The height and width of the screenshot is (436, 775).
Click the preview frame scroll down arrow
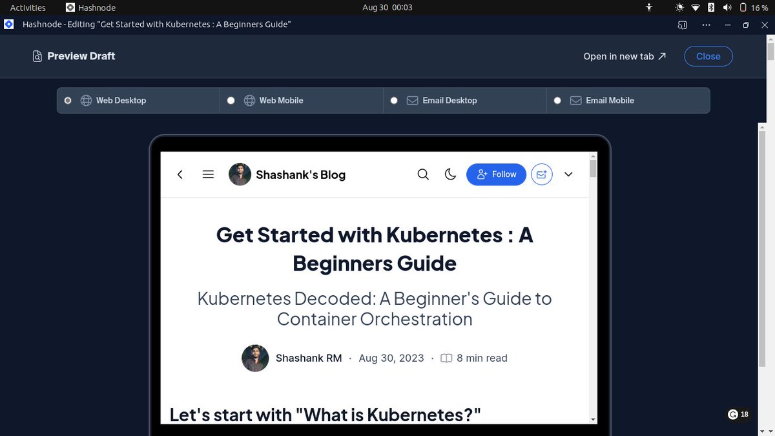coord(593,419)
